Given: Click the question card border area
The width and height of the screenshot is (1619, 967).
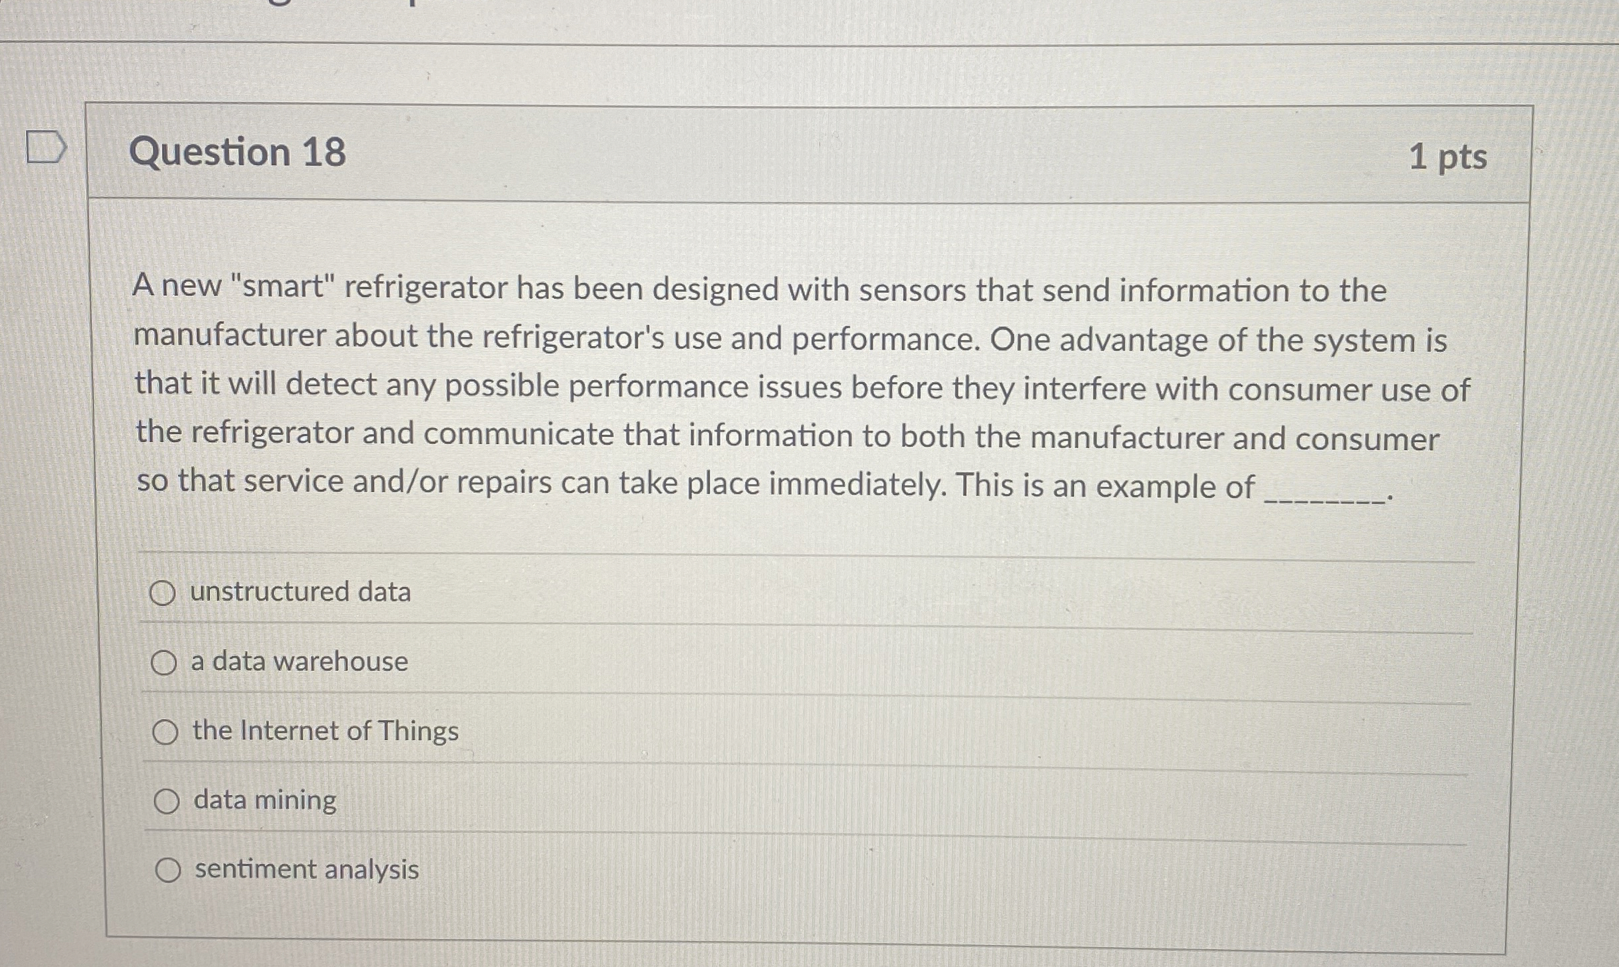Looking at the screenshot, I should [93, 467].
